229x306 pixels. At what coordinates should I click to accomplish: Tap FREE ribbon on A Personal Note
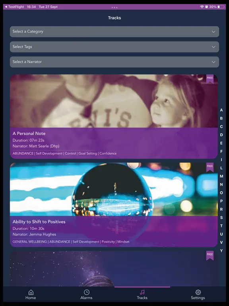point(210,79)
